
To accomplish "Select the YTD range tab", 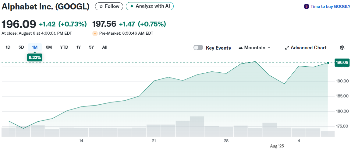I will (x=64, y=47).
